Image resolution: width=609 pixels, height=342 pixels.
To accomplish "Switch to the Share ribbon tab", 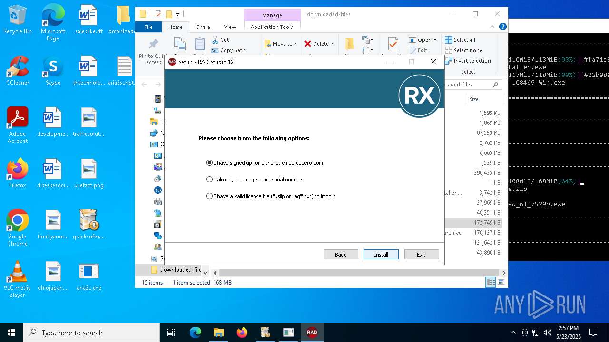I will click(203, 27).
